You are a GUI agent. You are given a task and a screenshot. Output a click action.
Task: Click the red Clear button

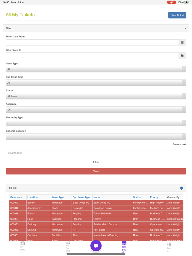click(96, 171)
